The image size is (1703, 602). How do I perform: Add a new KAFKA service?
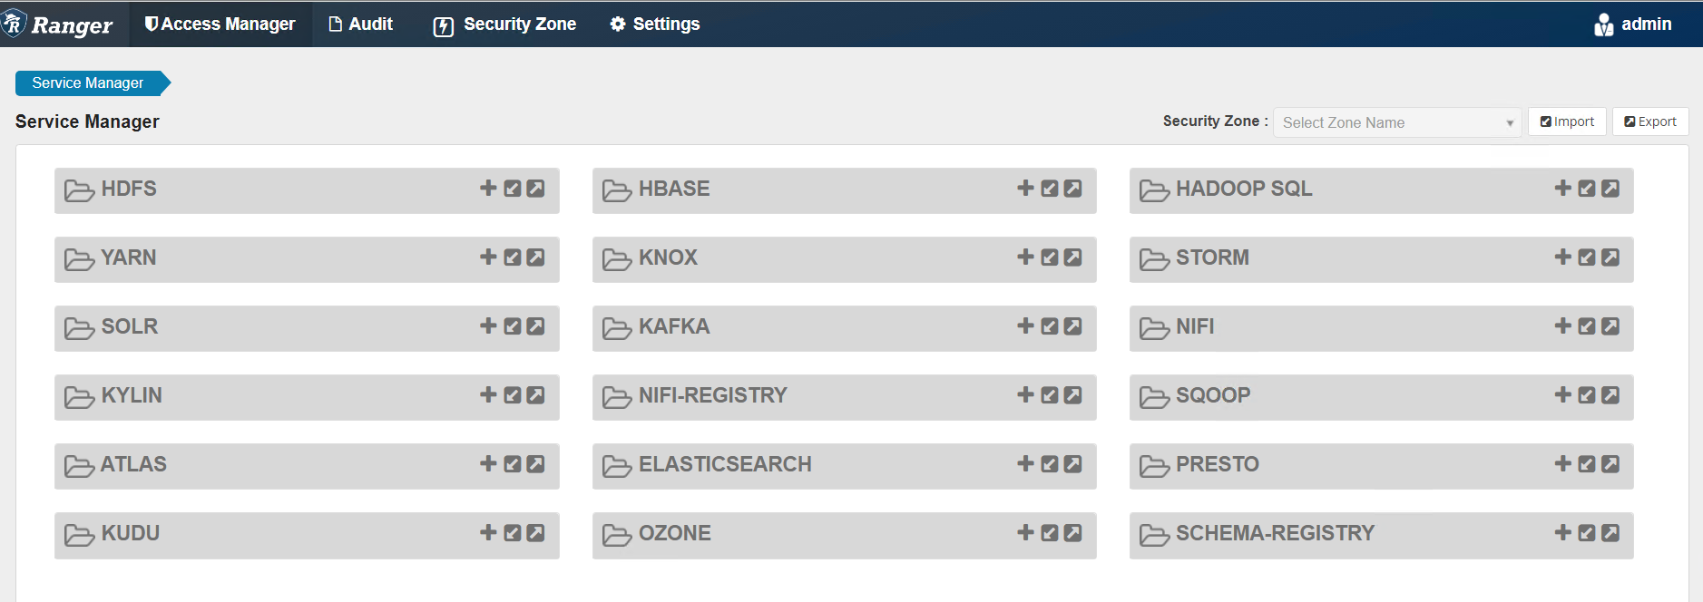(1025, 325)
